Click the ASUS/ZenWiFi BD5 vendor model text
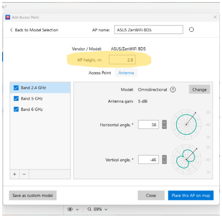Image resolution: width=222 pixels, height=217 pixels. pyautogui.click(x=128, y=49)
